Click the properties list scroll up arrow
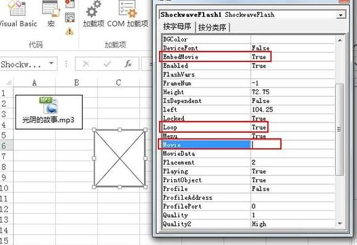Viewport: 357px width, 245px height. click(x=340, y=40)
